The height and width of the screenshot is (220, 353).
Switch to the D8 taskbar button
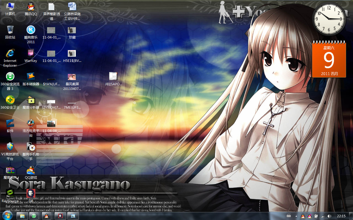pos(60,216)
